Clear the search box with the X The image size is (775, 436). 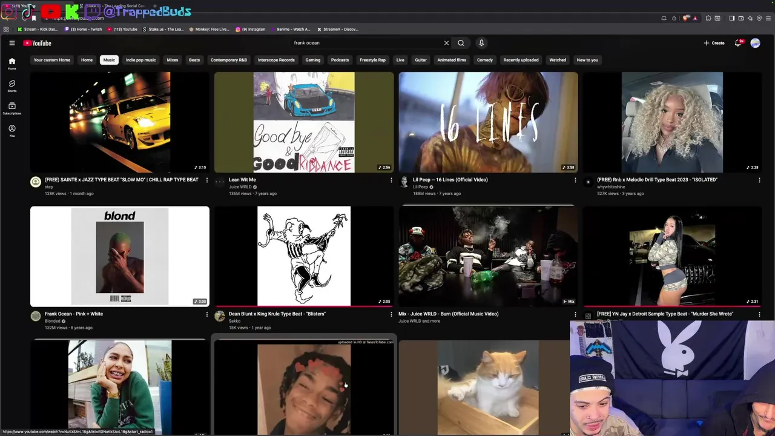tap(446, 43)
